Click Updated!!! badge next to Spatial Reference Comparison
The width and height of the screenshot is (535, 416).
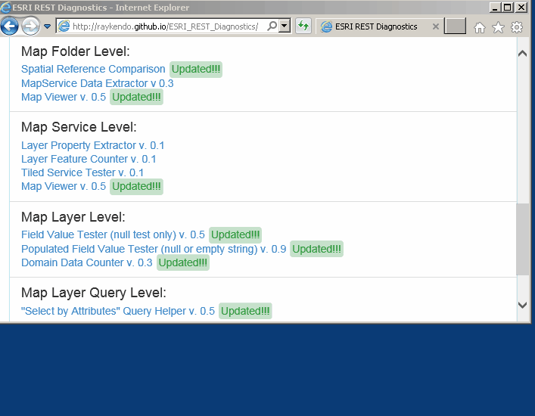pos(196,70)
